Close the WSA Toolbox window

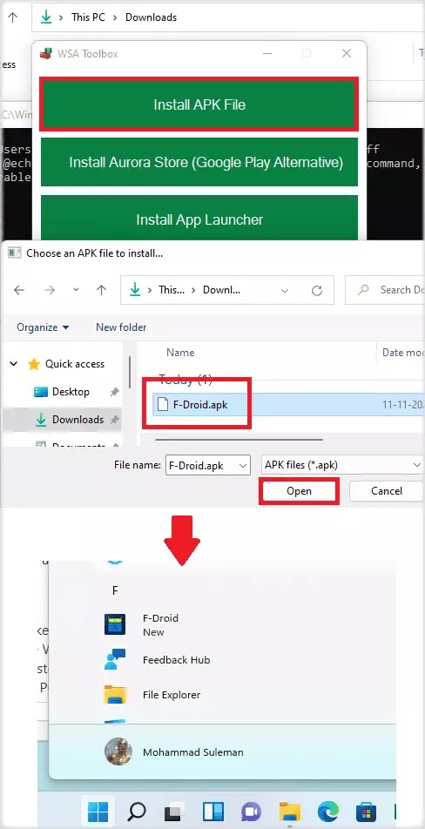point(347,53)
